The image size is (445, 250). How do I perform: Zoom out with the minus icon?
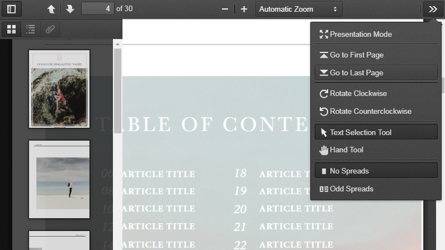point(225,9)
